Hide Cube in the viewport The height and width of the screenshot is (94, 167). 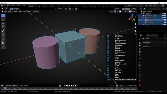pos(163,18)
